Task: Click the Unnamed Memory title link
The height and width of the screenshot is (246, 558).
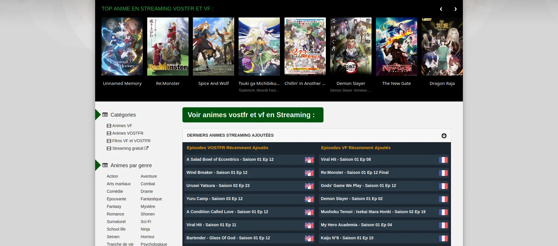Action: (122, 83)
